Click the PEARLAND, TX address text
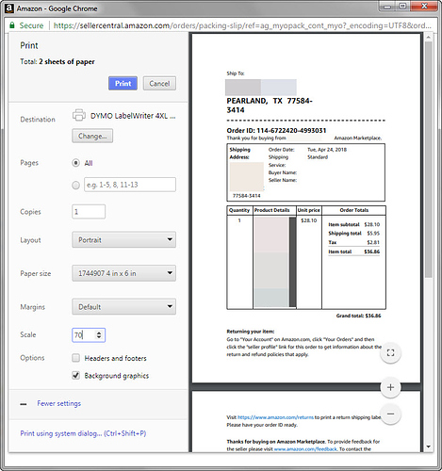442x471 pixels. pyautogui.click(x=270, y=106)
